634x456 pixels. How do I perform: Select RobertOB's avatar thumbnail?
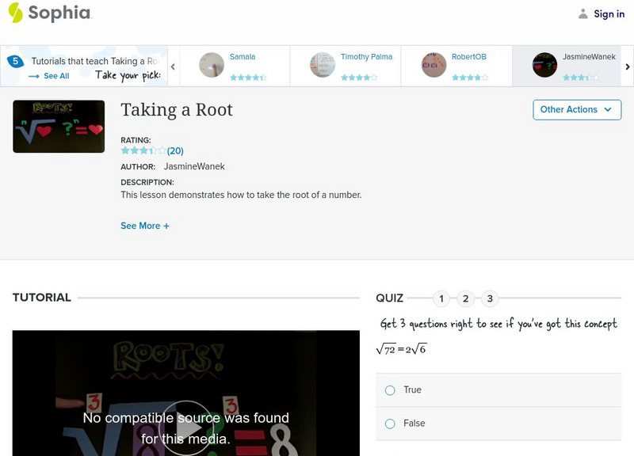coord(433,65)
